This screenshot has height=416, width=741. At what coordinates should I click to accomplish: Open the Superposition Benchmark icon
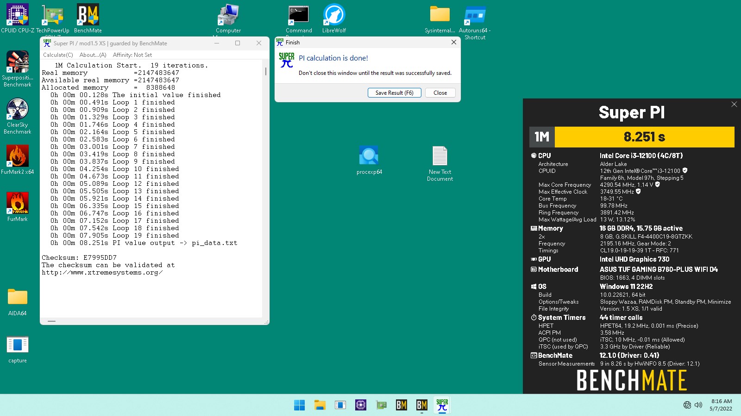point(18,68)
